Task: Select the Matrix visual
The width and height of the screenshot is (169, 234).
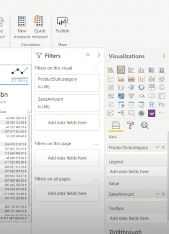Action: point(141,104)
